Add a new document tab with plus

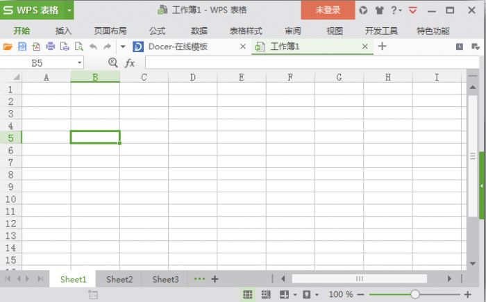[382, 47]
